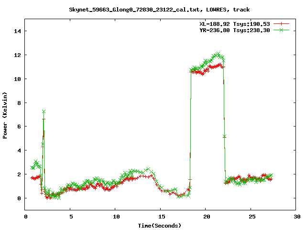
Task: Click the green legend line sample
Action: tap(281, 30)
